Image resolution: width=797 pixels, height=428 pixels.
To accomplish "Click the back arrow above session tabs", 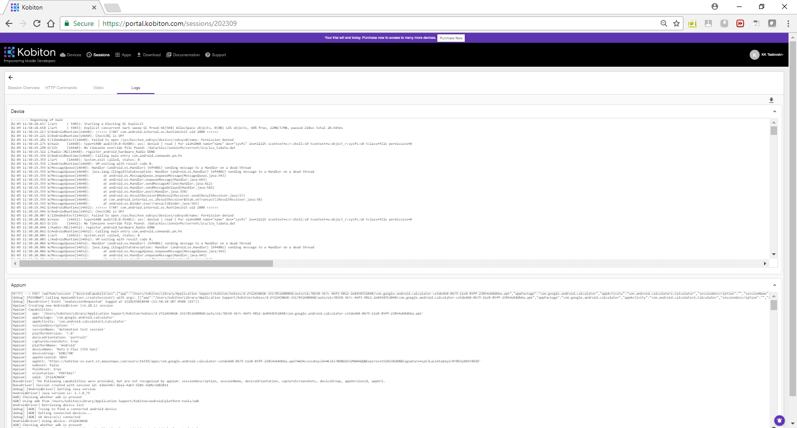I will (10, 77).
